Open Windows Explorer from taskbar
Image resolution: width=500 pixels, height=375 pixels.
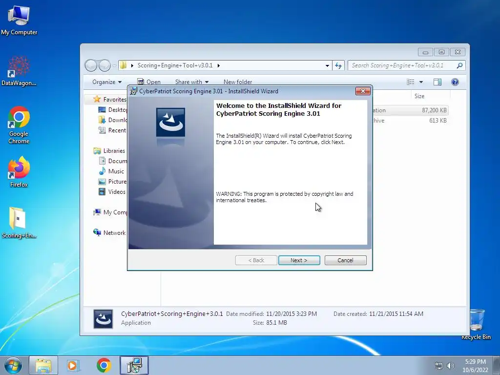(43, 365)
